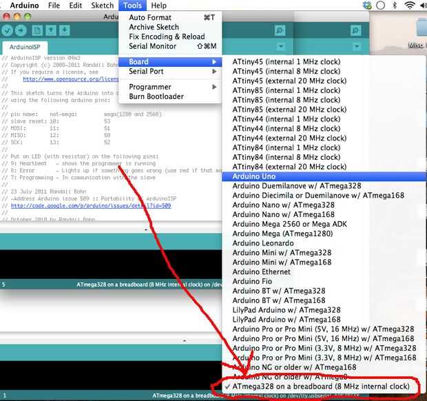Click the Dropbox-style icon in menu bar
This screenshot has width=427, height=401.
tap(367, 6)
